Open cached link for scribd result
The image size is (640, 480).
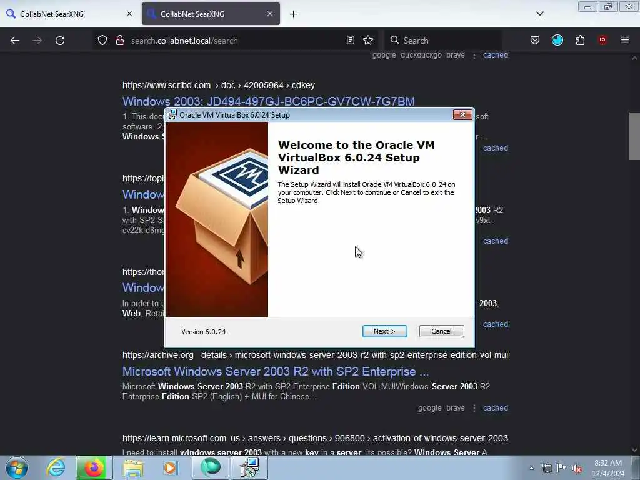[x=496, y=148]
